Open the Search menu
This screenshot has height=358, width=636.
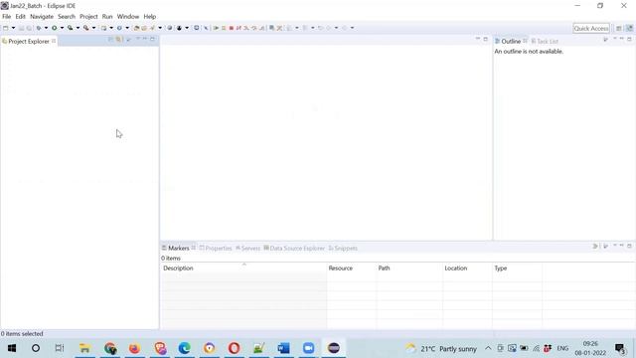click(67, 17)
